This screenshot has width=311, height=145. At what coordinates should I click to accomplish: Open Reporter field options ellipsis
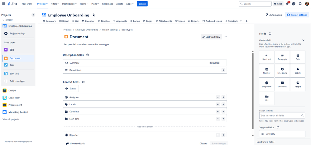click(218, 135)
